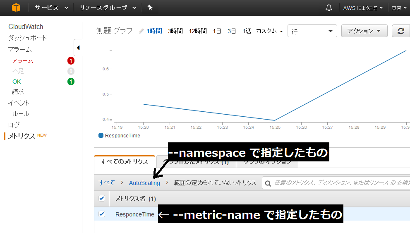This screenshot has width=410, height=233.
Task: Click 範囲の定められていないメトリクス breadcrumb
Action: click(215, 183)
